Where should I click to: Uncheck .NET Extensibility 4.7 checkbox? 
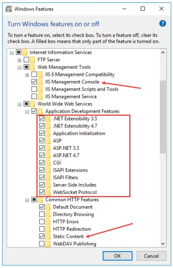[x=42, y=126]
